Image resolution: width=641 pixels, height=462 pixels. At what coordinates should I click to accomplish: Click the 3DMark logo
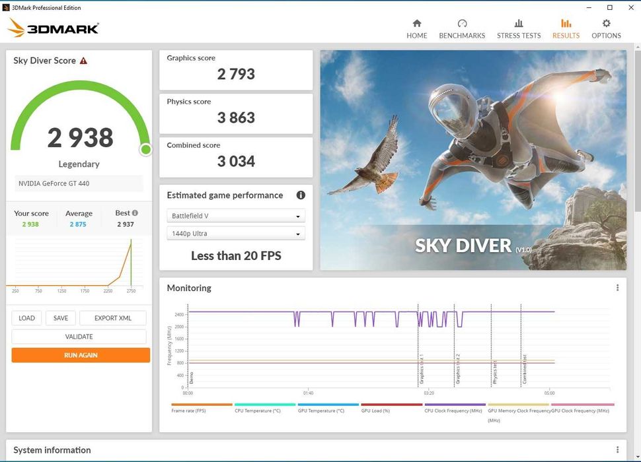click(53, 28)
